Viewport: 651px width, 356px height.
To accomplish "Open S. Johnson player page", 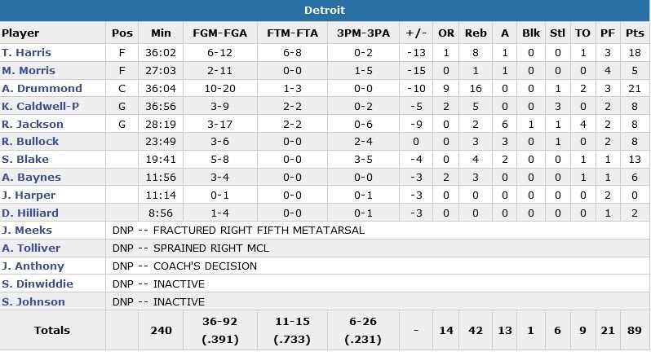I will [x=33, y=302].
